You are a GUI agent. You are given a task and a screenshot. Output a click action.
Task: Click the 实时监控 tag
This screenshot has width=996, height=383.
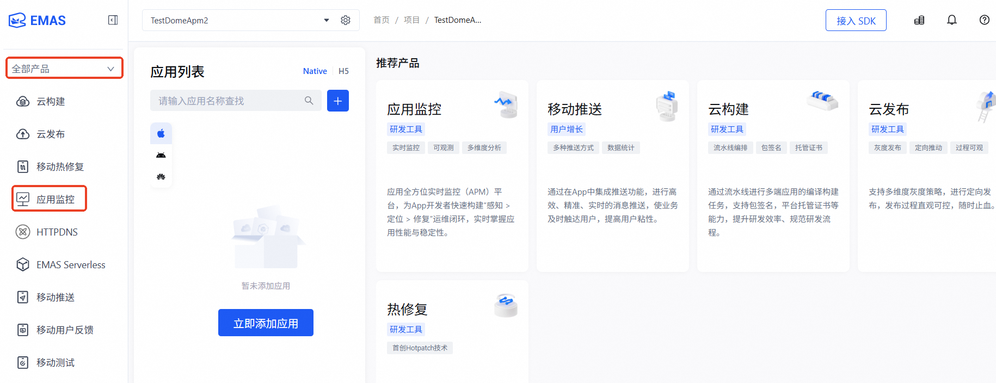pos(406,148)
